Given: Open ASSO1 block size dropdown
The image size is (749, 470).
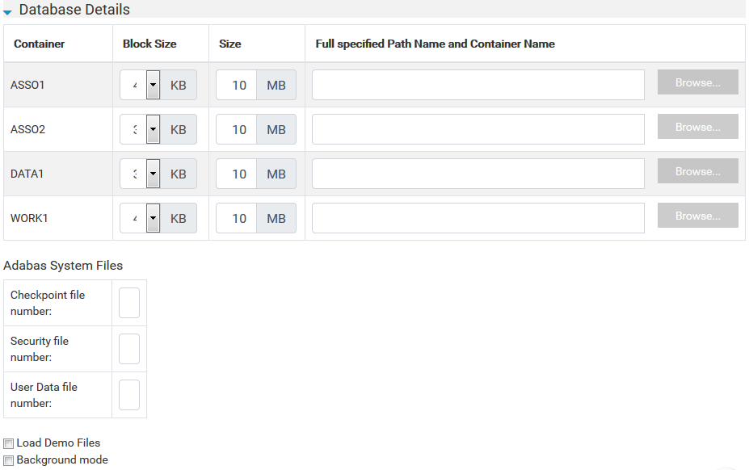Looking at the screenshot, I should tap(153, 85).
